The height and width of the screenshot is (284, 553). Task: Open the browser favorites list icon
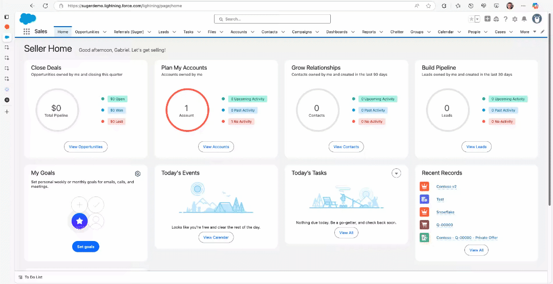(x=458, y=6)
